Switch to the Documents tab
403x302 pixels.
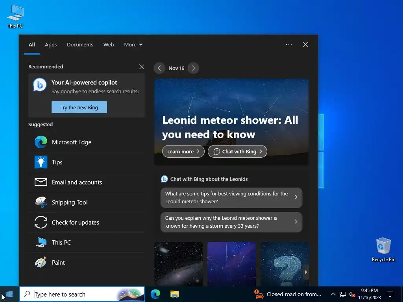[80, 44]
